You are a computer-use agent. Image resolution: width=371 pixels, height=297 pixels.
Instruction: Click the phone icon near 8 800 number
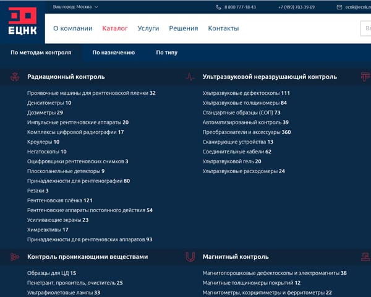tap(218, 7)
